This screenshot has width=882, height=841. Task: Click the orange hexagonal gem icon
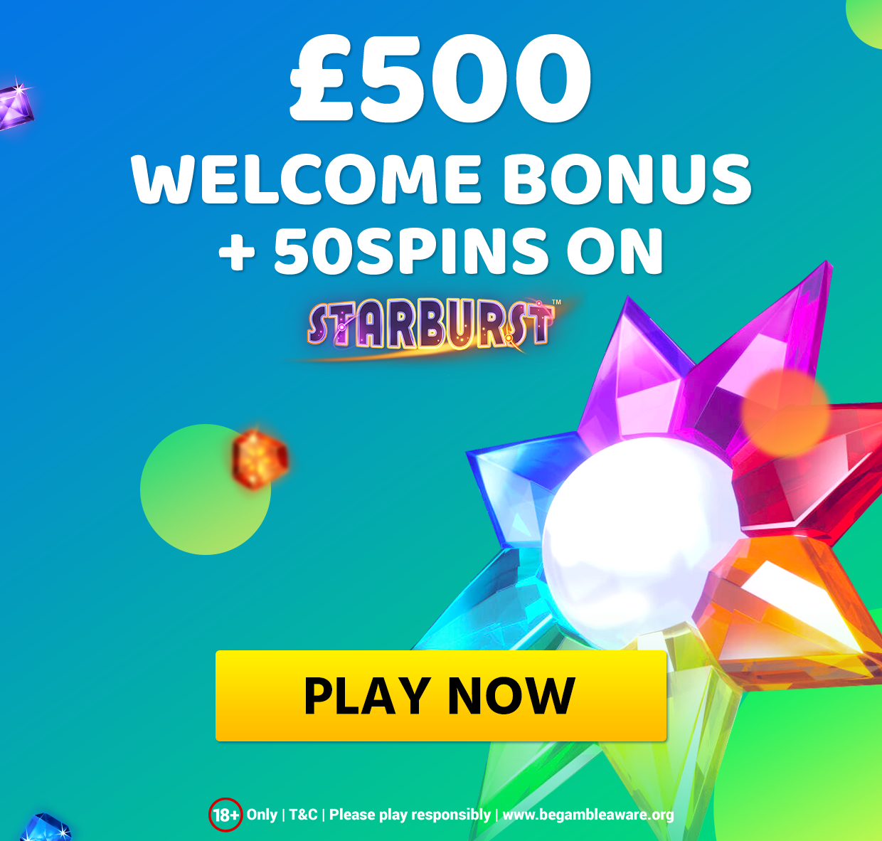coord(260,459)
